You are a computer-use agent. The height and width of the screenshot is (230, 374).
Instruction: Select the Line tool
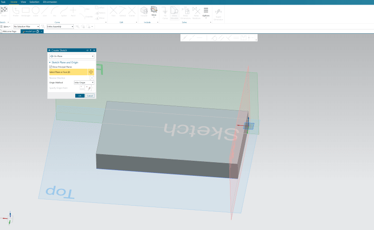pos(45,10)
